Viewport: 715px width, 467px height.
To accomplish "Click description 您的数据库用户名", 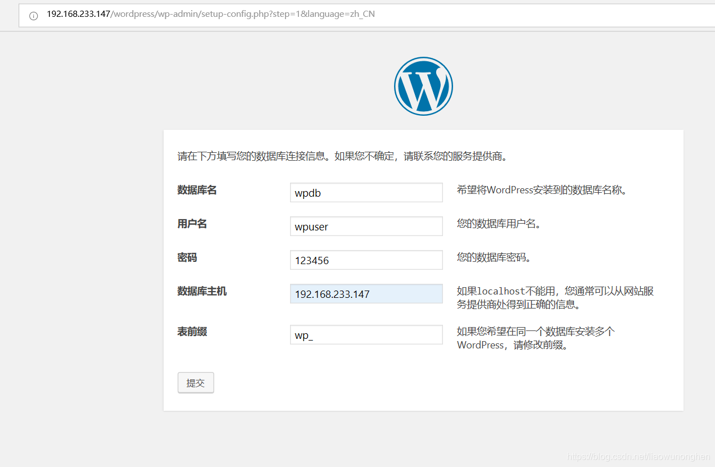I will click(499, 224).
